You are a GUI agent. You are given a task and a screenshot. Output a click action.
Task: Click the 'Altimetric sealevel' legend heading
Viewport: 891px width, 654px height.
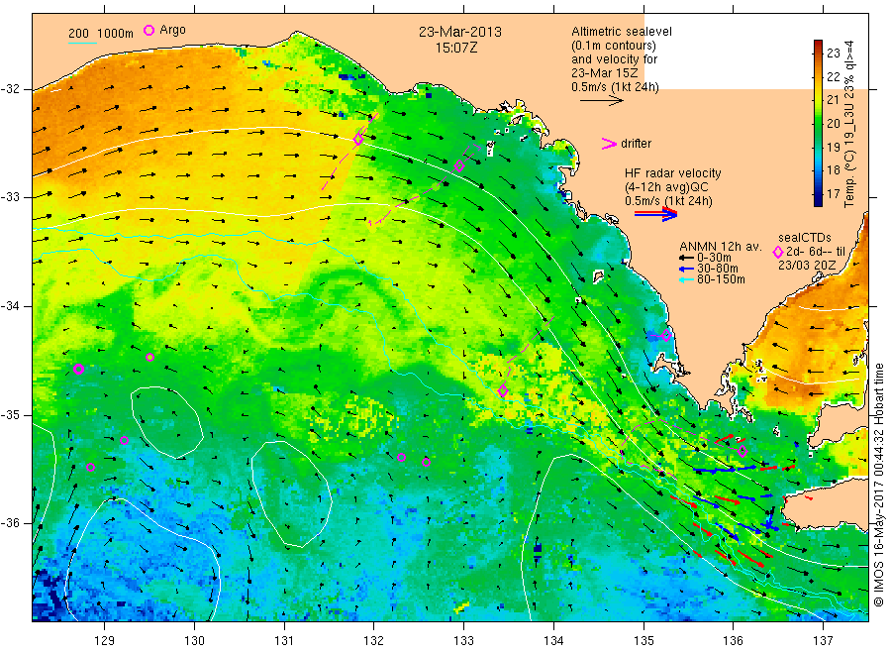(622, 32)
